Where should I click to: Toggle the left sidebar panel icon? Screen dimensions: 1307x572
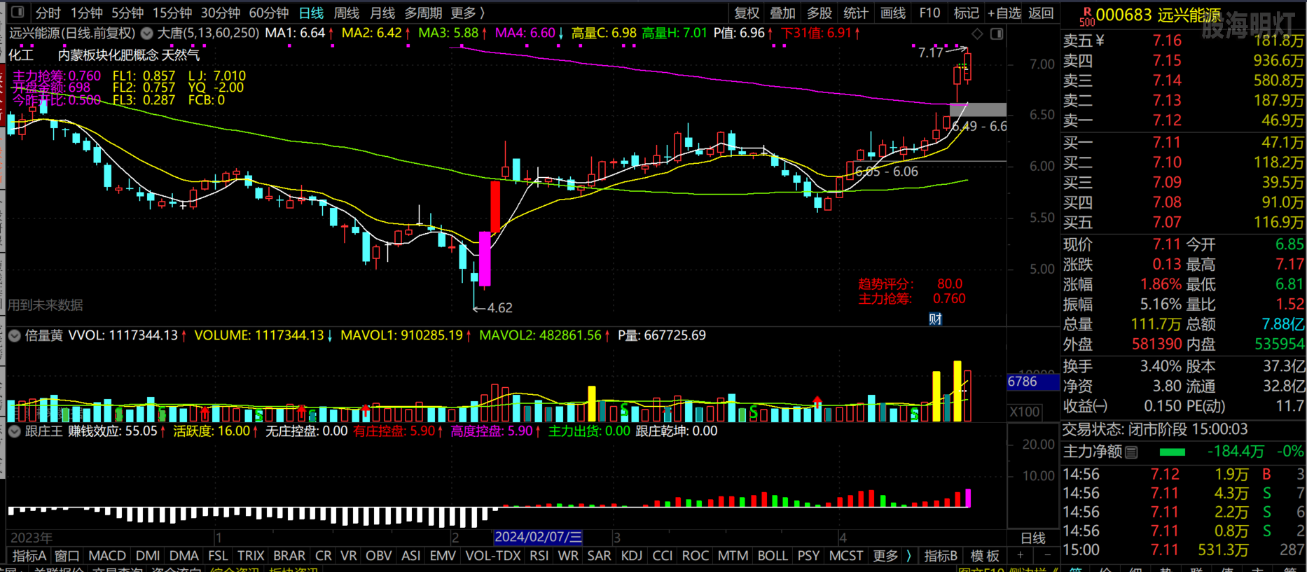18,12
